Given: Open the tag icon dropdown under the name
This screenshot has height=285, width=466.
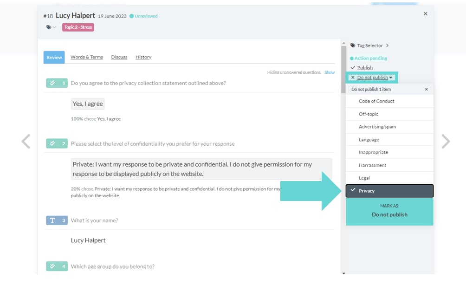Looking at the screenshot, I should [51, 27].
